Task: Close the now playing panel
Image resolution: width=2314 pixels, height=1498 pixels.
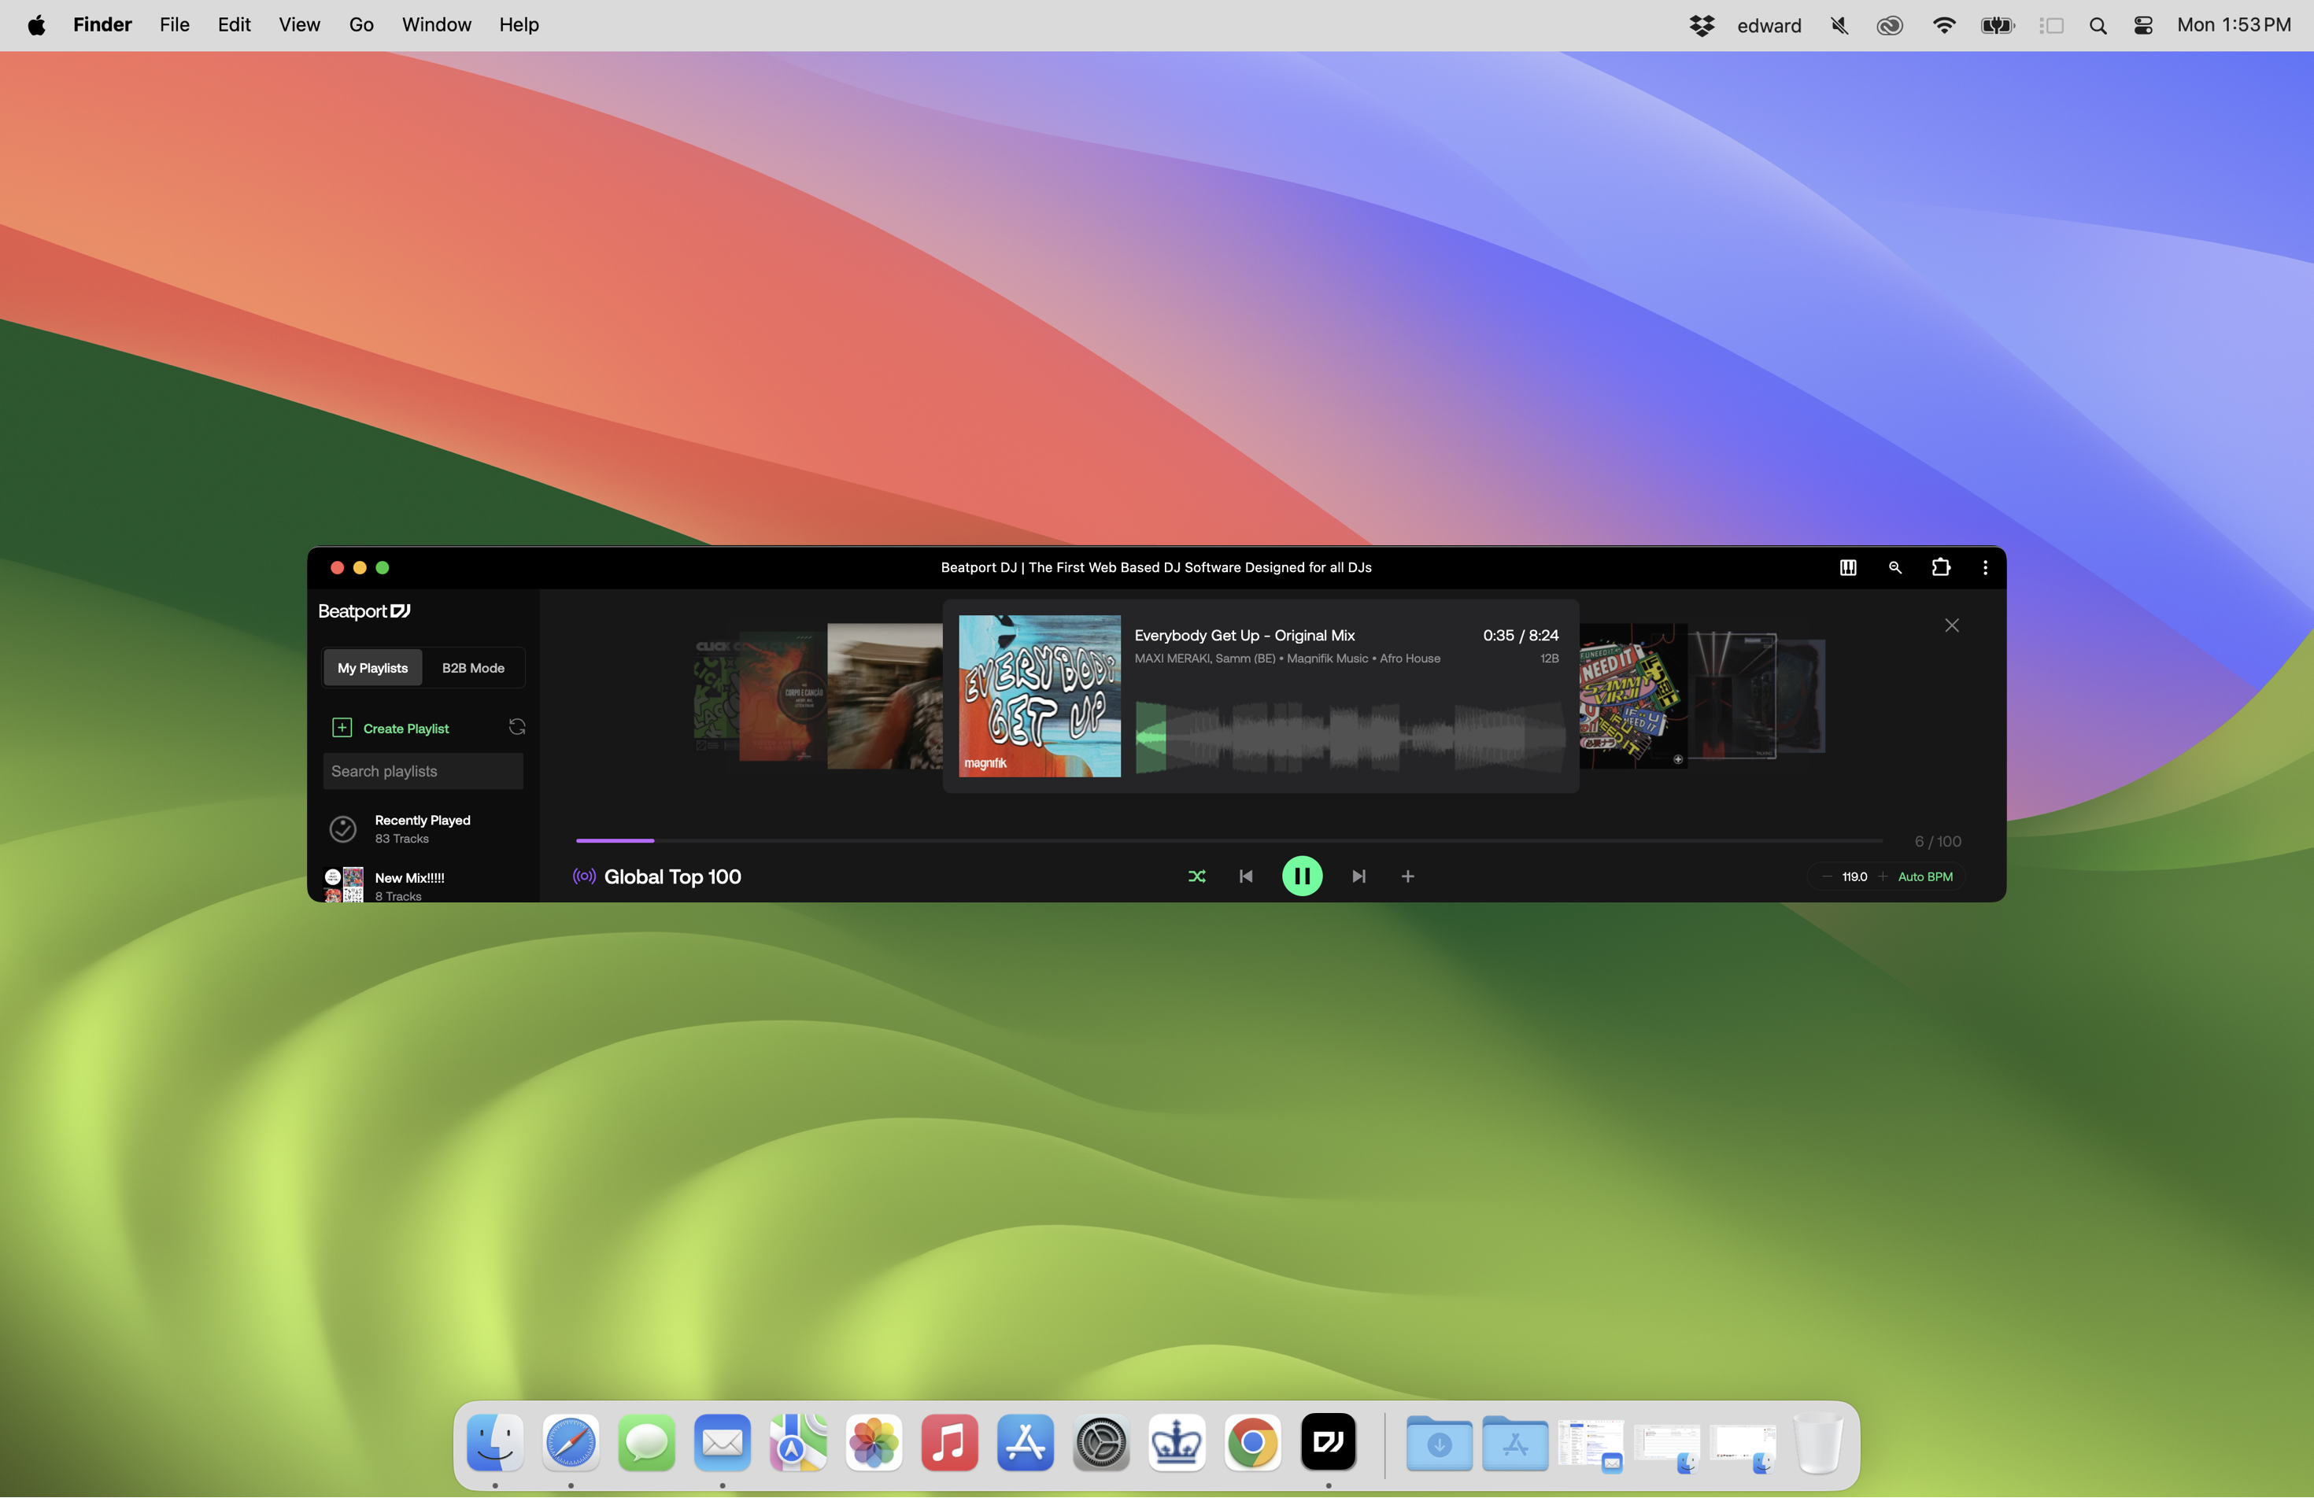Action: click(x=1950, y=625)
